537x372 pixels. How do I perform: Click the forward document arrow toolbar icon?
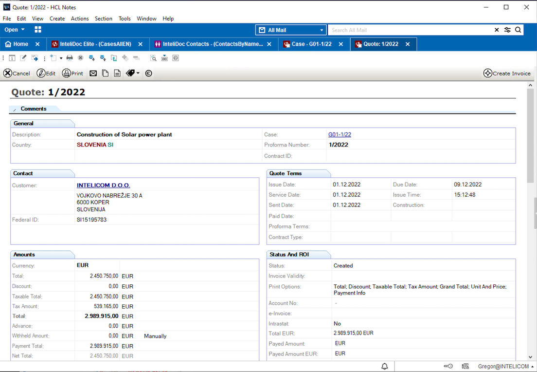click(x=35, y=58)
